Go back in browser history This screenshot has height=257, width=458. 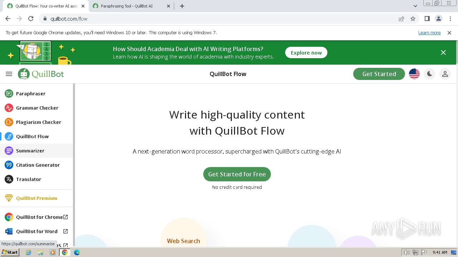(x=8, y=19)
